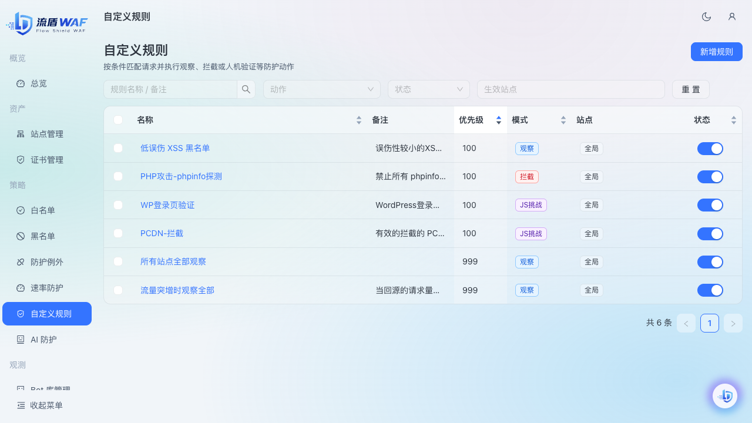Sort by 状态 column arrows
This screenshot has height=423, width=752.
(x=734, y=120)
